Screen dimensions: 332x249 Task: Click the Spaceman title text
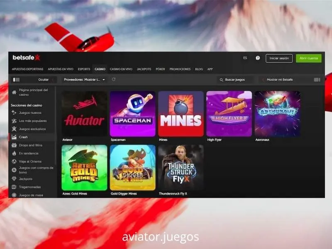point(118,140)
